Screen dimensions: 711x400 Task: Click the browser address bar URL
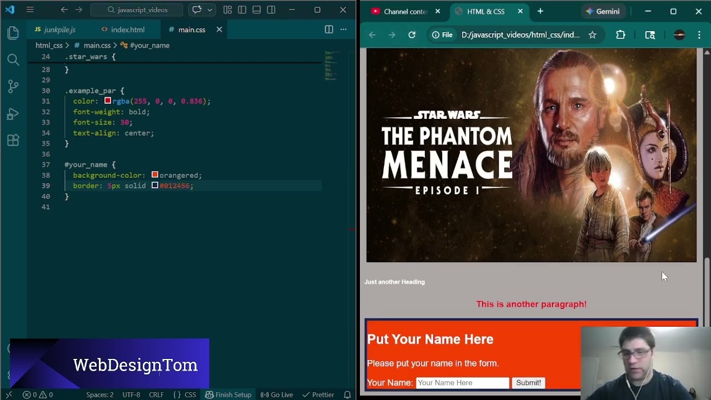(520, 35)
